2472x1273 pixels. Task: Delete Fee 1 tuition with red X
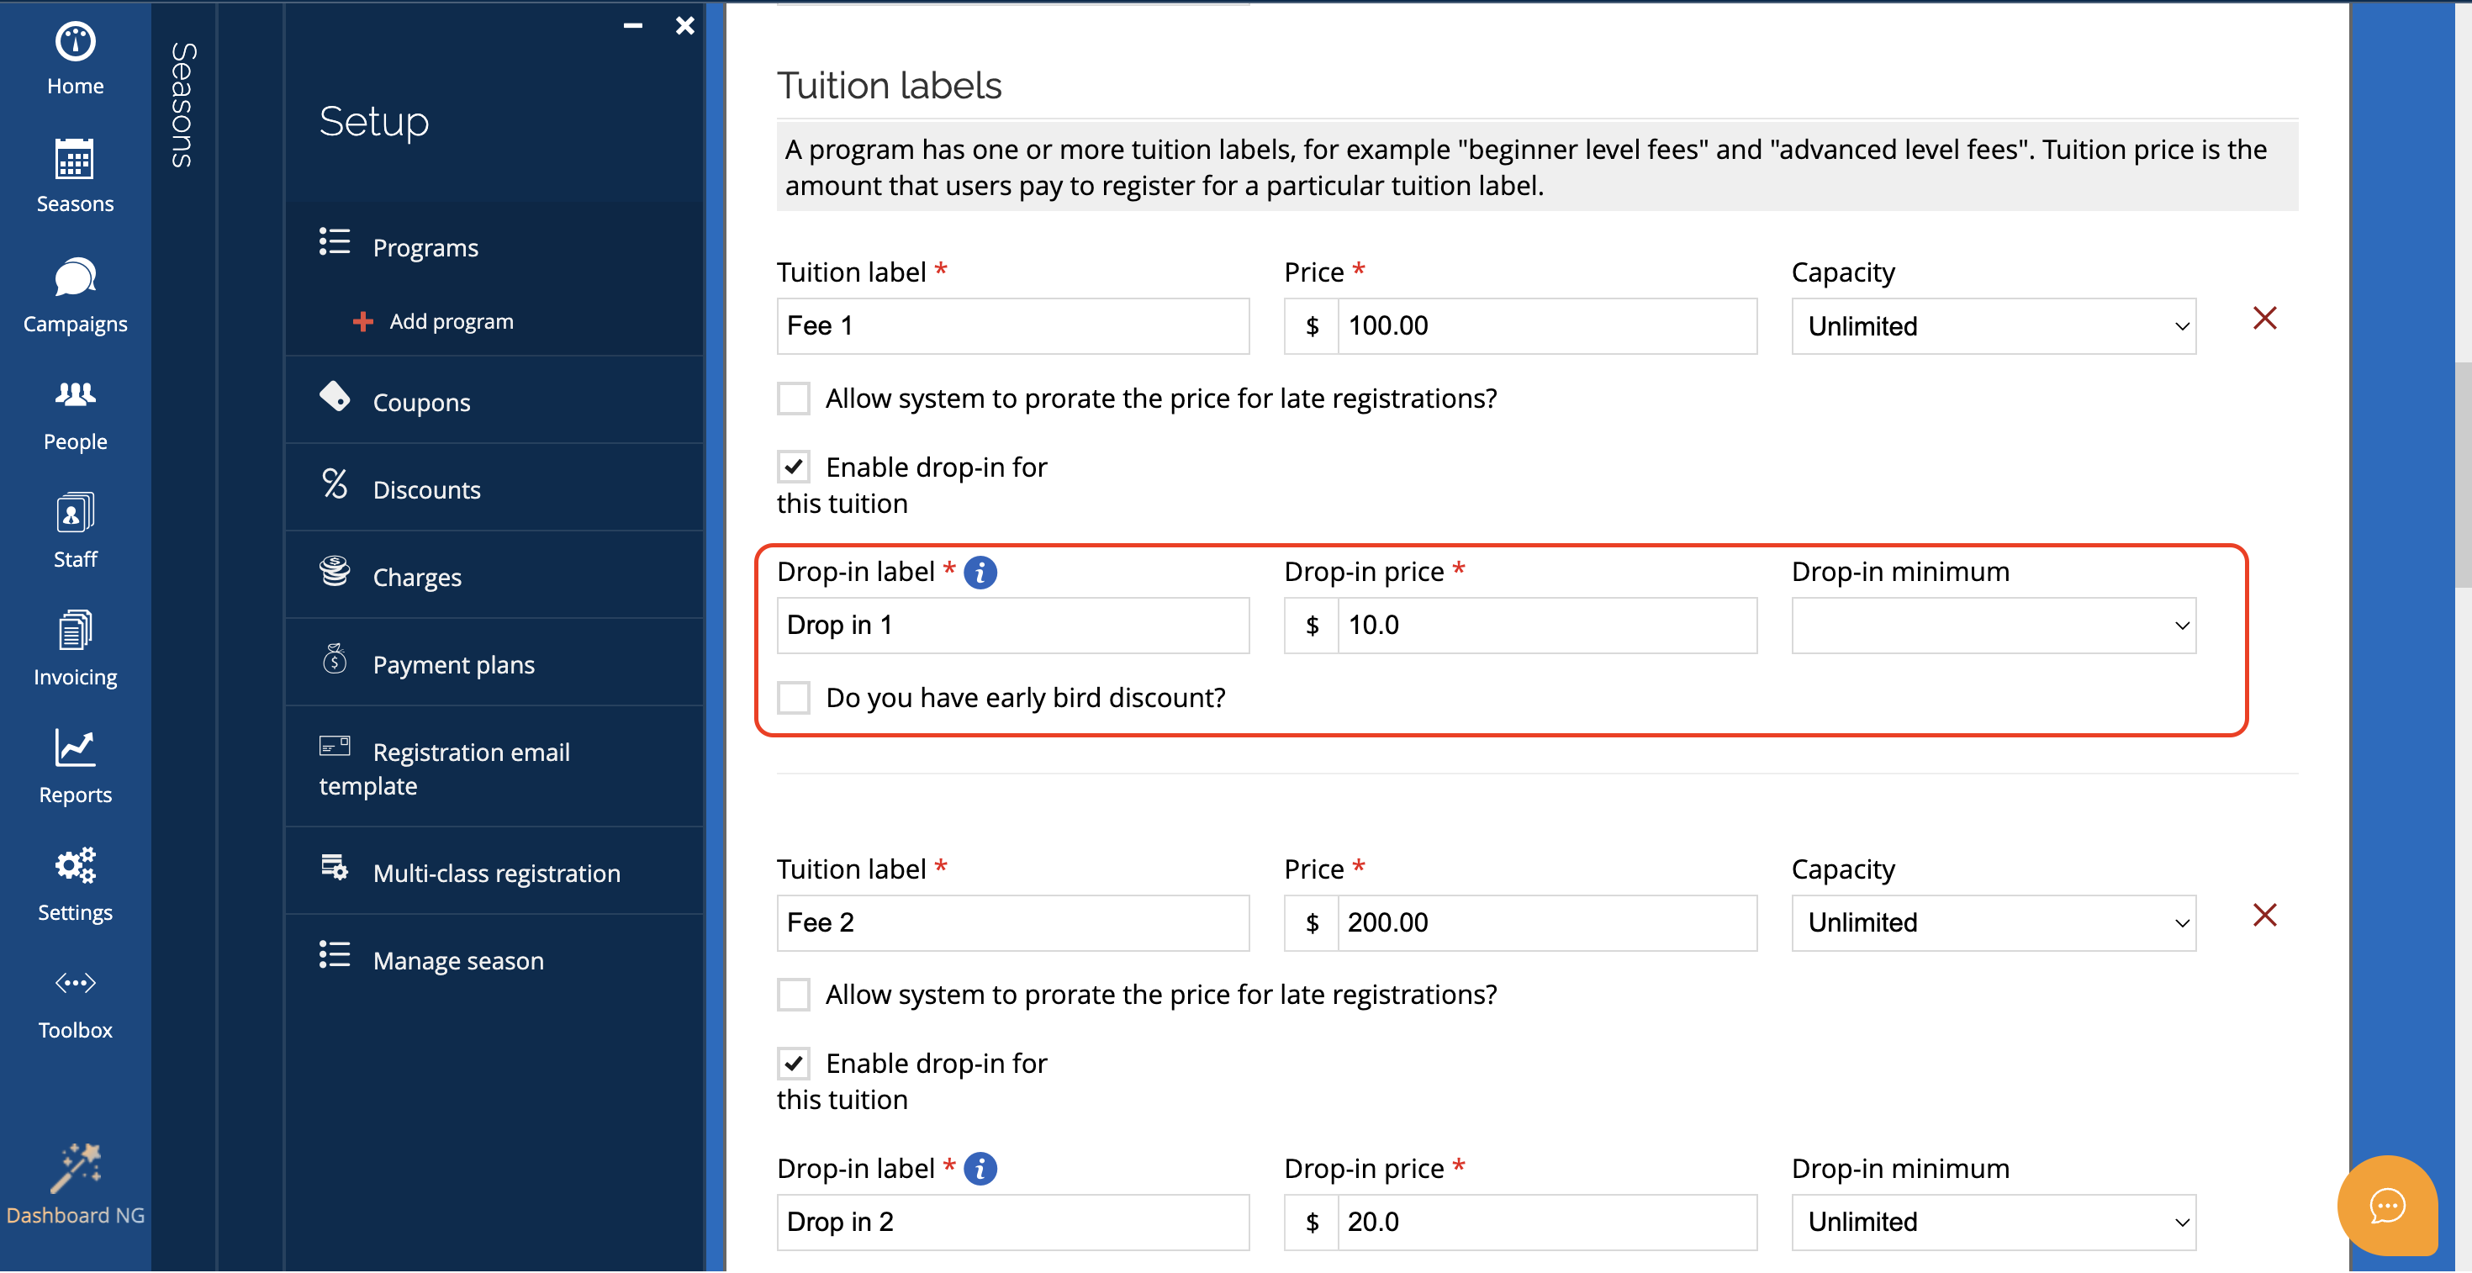pyautogui.click(x=2263, y=319)
